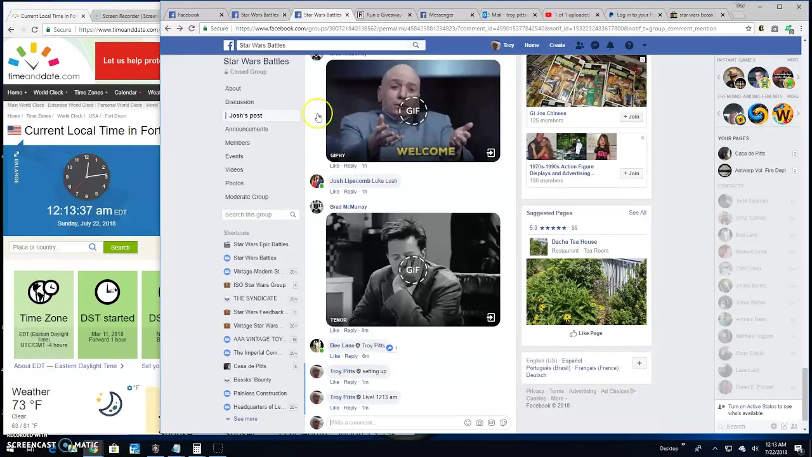
Task: Open chat settings gear icon
Action: point(774,427)
